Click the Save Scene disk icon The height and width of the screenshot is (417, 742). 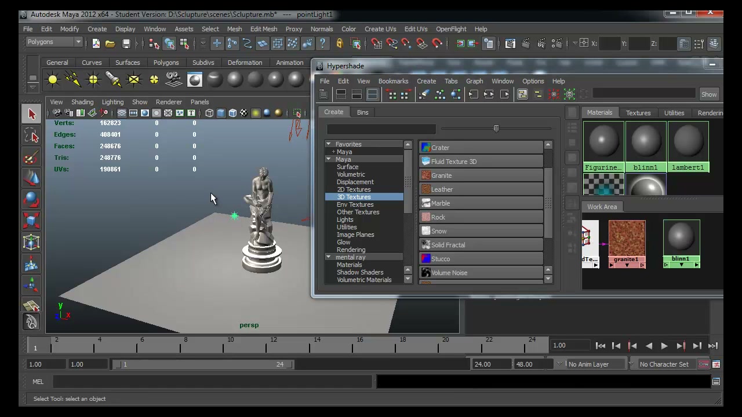pyautogui.click(x=125, y=43)
